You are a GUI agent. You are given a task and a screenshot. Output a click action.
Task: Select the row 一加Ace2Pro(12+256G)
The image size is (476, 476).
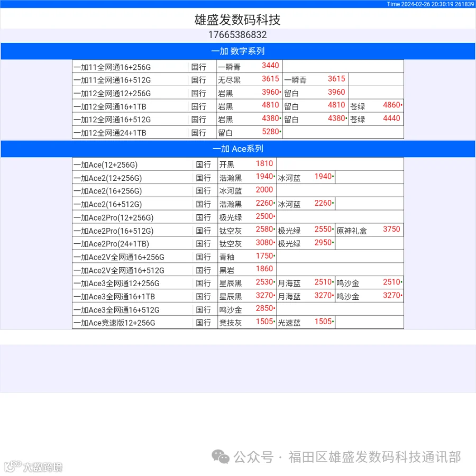[238, 217]
